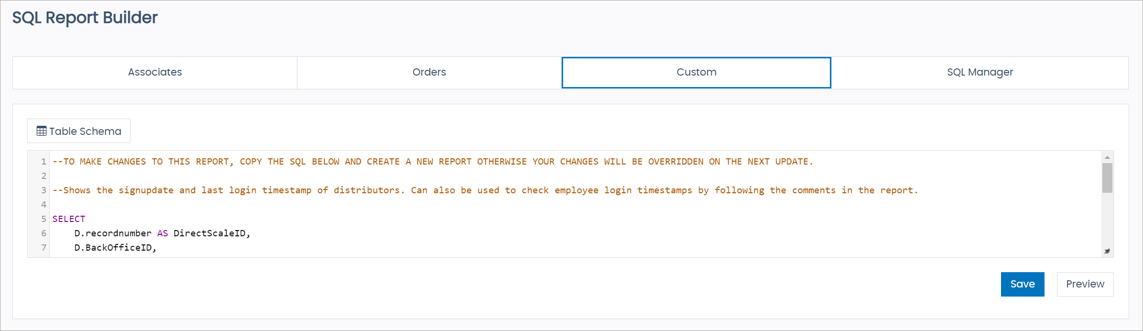Click the 'Shows the signupdate' comment line
This screenshot has width=1143, height=331.
click(x=485, y=190)
